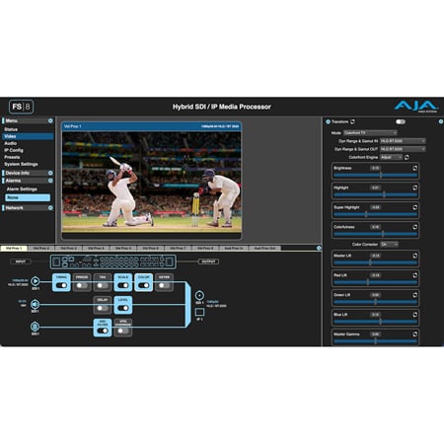Toggle the TIMING processing block switch
The width and height of the screenshot is (444, 444).
pos(61,285)
